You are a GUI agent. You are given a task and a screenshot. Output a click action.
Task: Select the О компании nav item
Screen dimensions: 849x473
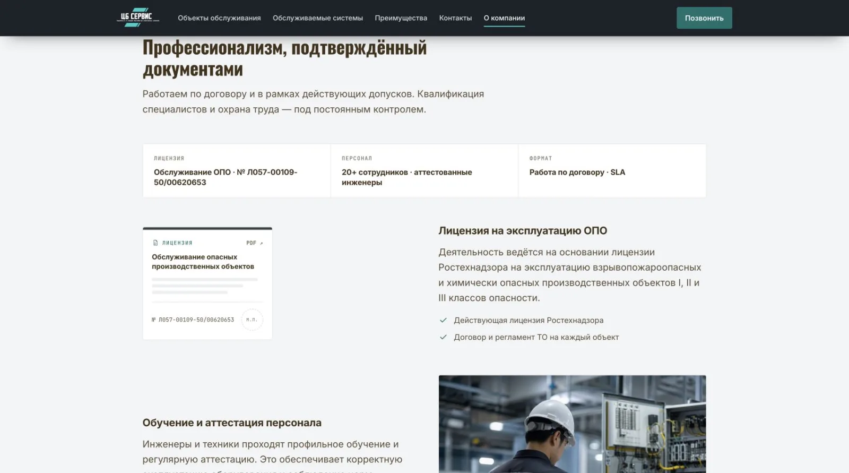(x=504, y=18)
